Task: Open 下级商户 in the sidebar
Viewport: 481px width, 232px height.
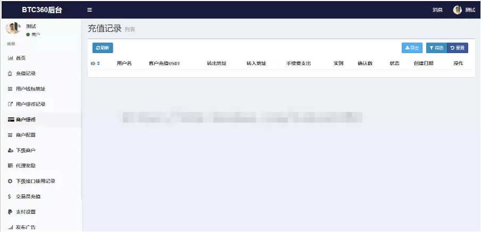Action: [41, 150]
